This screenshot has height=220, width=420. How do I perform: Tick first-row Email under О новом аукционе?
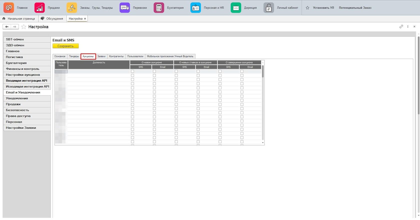pyautogui.click(x=154, y=71)
